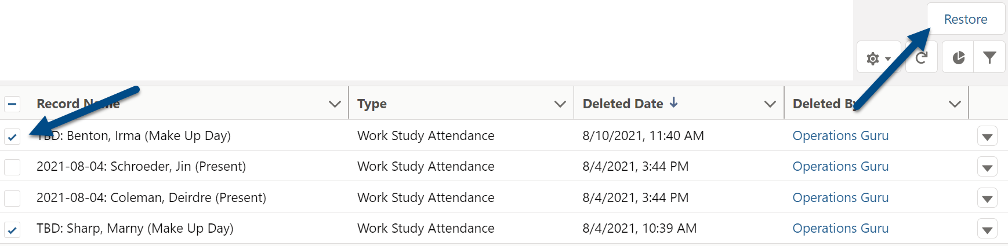Click the Deleted Date sort arrow

[x=673, y=103]
